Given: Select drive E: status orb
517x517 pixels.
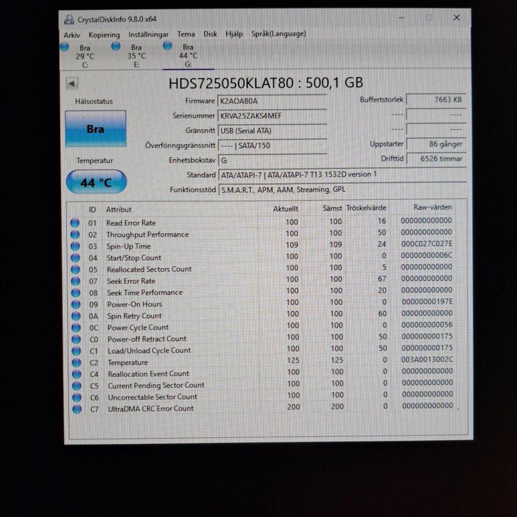Looking at the screenshot, I should (x=116, y=47).
